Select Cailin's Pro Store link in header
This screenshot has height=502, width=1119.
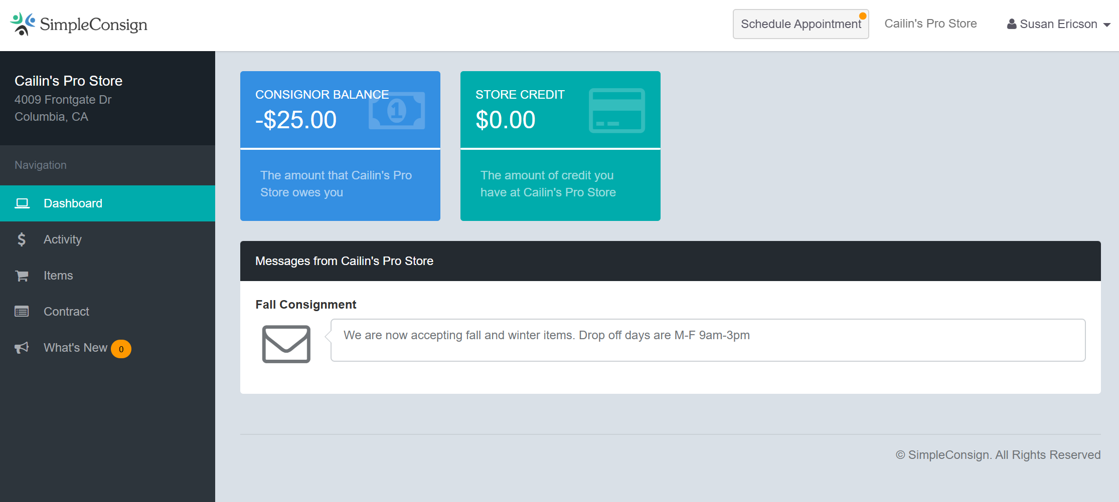pos(930,24)
